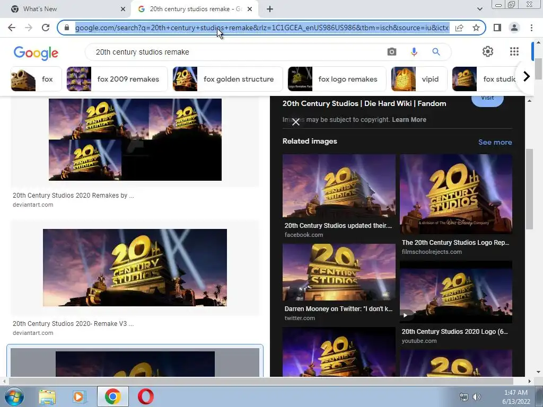Go to Google home via the logo
Image resolution: width=543 pixels, height=407 pixels.
36,53
